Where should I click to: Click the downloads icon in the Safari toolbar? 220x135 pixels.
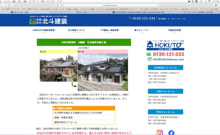[216, 5]
